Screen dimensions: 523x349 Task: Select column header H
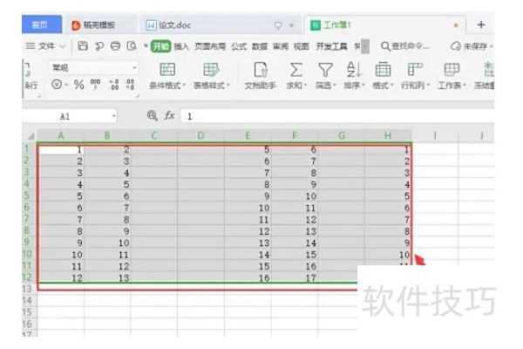(388, 135)
